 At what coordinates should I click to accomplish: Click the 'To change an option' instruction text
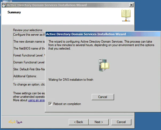coord(29,84)
